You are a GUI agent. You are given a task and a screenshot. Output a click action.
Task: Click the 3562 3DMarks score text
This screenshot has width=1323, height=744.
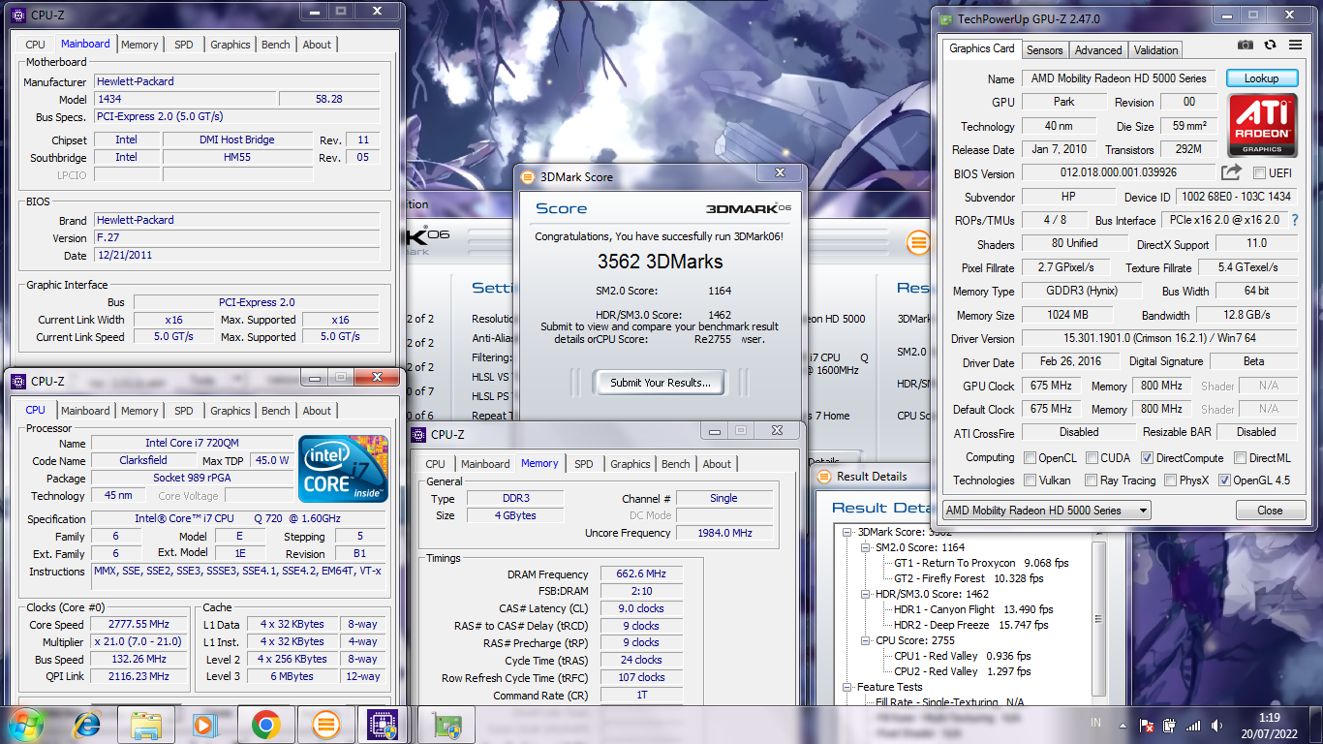660,262
